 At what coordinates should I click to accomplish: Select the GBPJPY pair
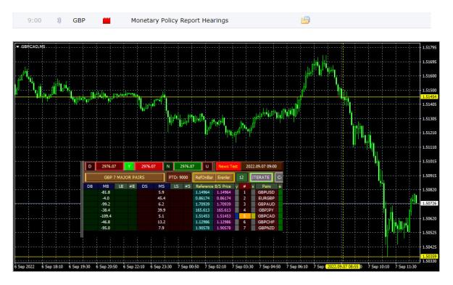tap(267, 210)
